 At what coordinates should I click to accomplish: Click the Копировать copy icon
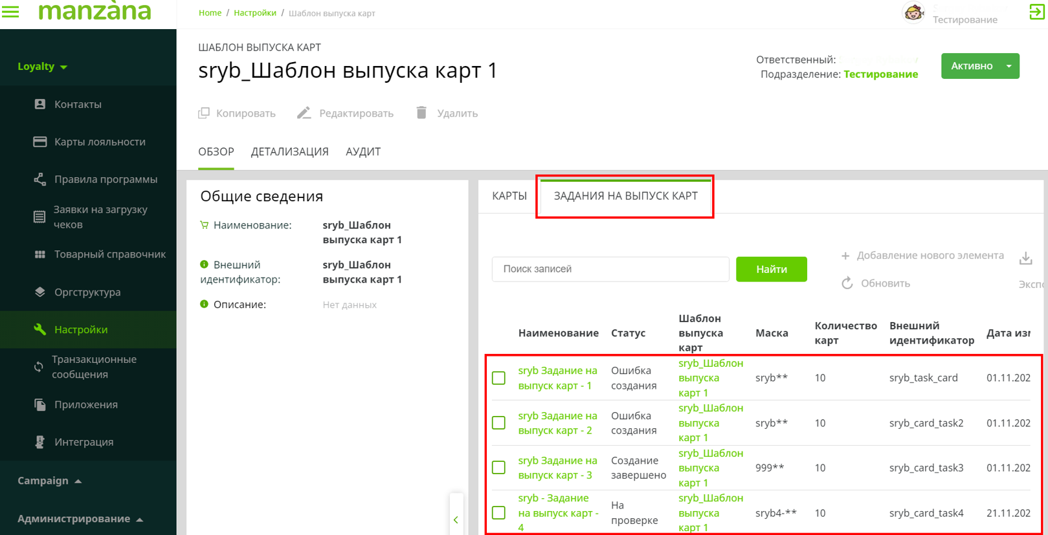[204, 113]
